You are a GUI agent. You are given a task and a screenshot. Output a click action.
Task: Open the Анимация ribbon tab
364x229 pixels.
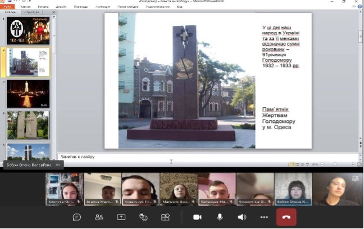(102, 7)
